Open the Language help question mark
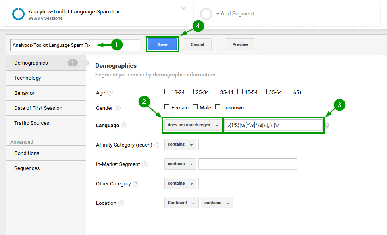The height and width of the screenshot is (235, 387). pyautogui.click(x=124, y=126)
